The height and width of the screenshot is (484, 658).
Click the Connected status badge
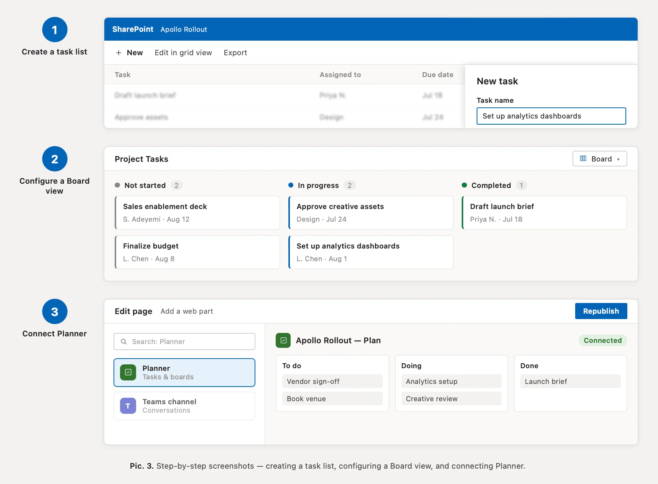click(x=602, y=340)
